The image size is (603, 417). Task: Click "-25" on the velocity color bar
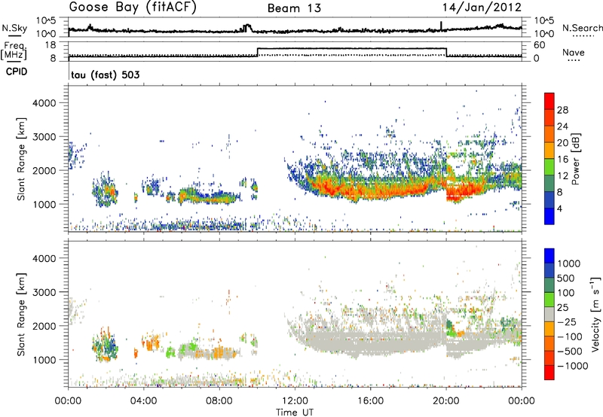point(567,322)
